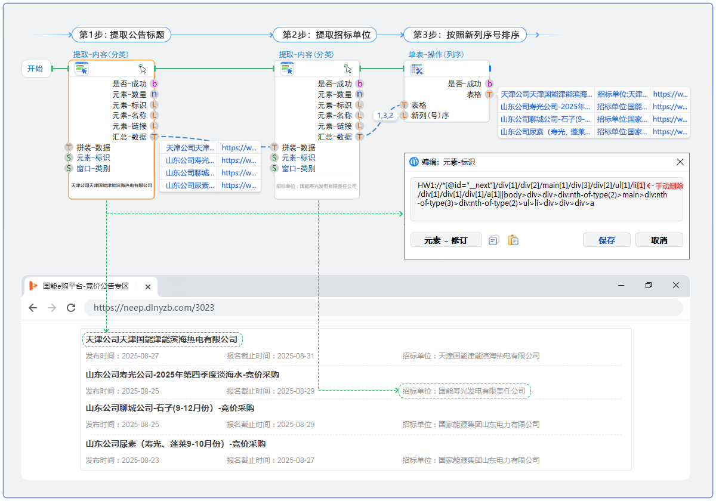The height and width of the screenshot is (501, 716).
Task: Click the 表格 T output port on the step 3 node
Action: pyautogui.click(x=489, y=94)
